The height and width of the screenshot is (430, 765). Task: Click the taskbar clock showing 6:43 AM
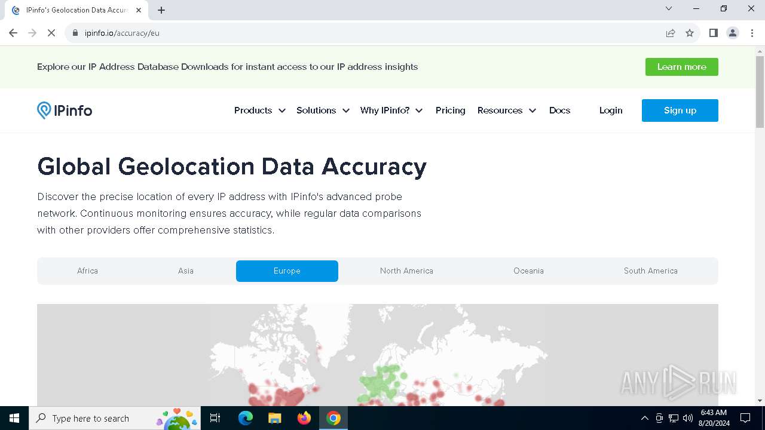(714, 418)
